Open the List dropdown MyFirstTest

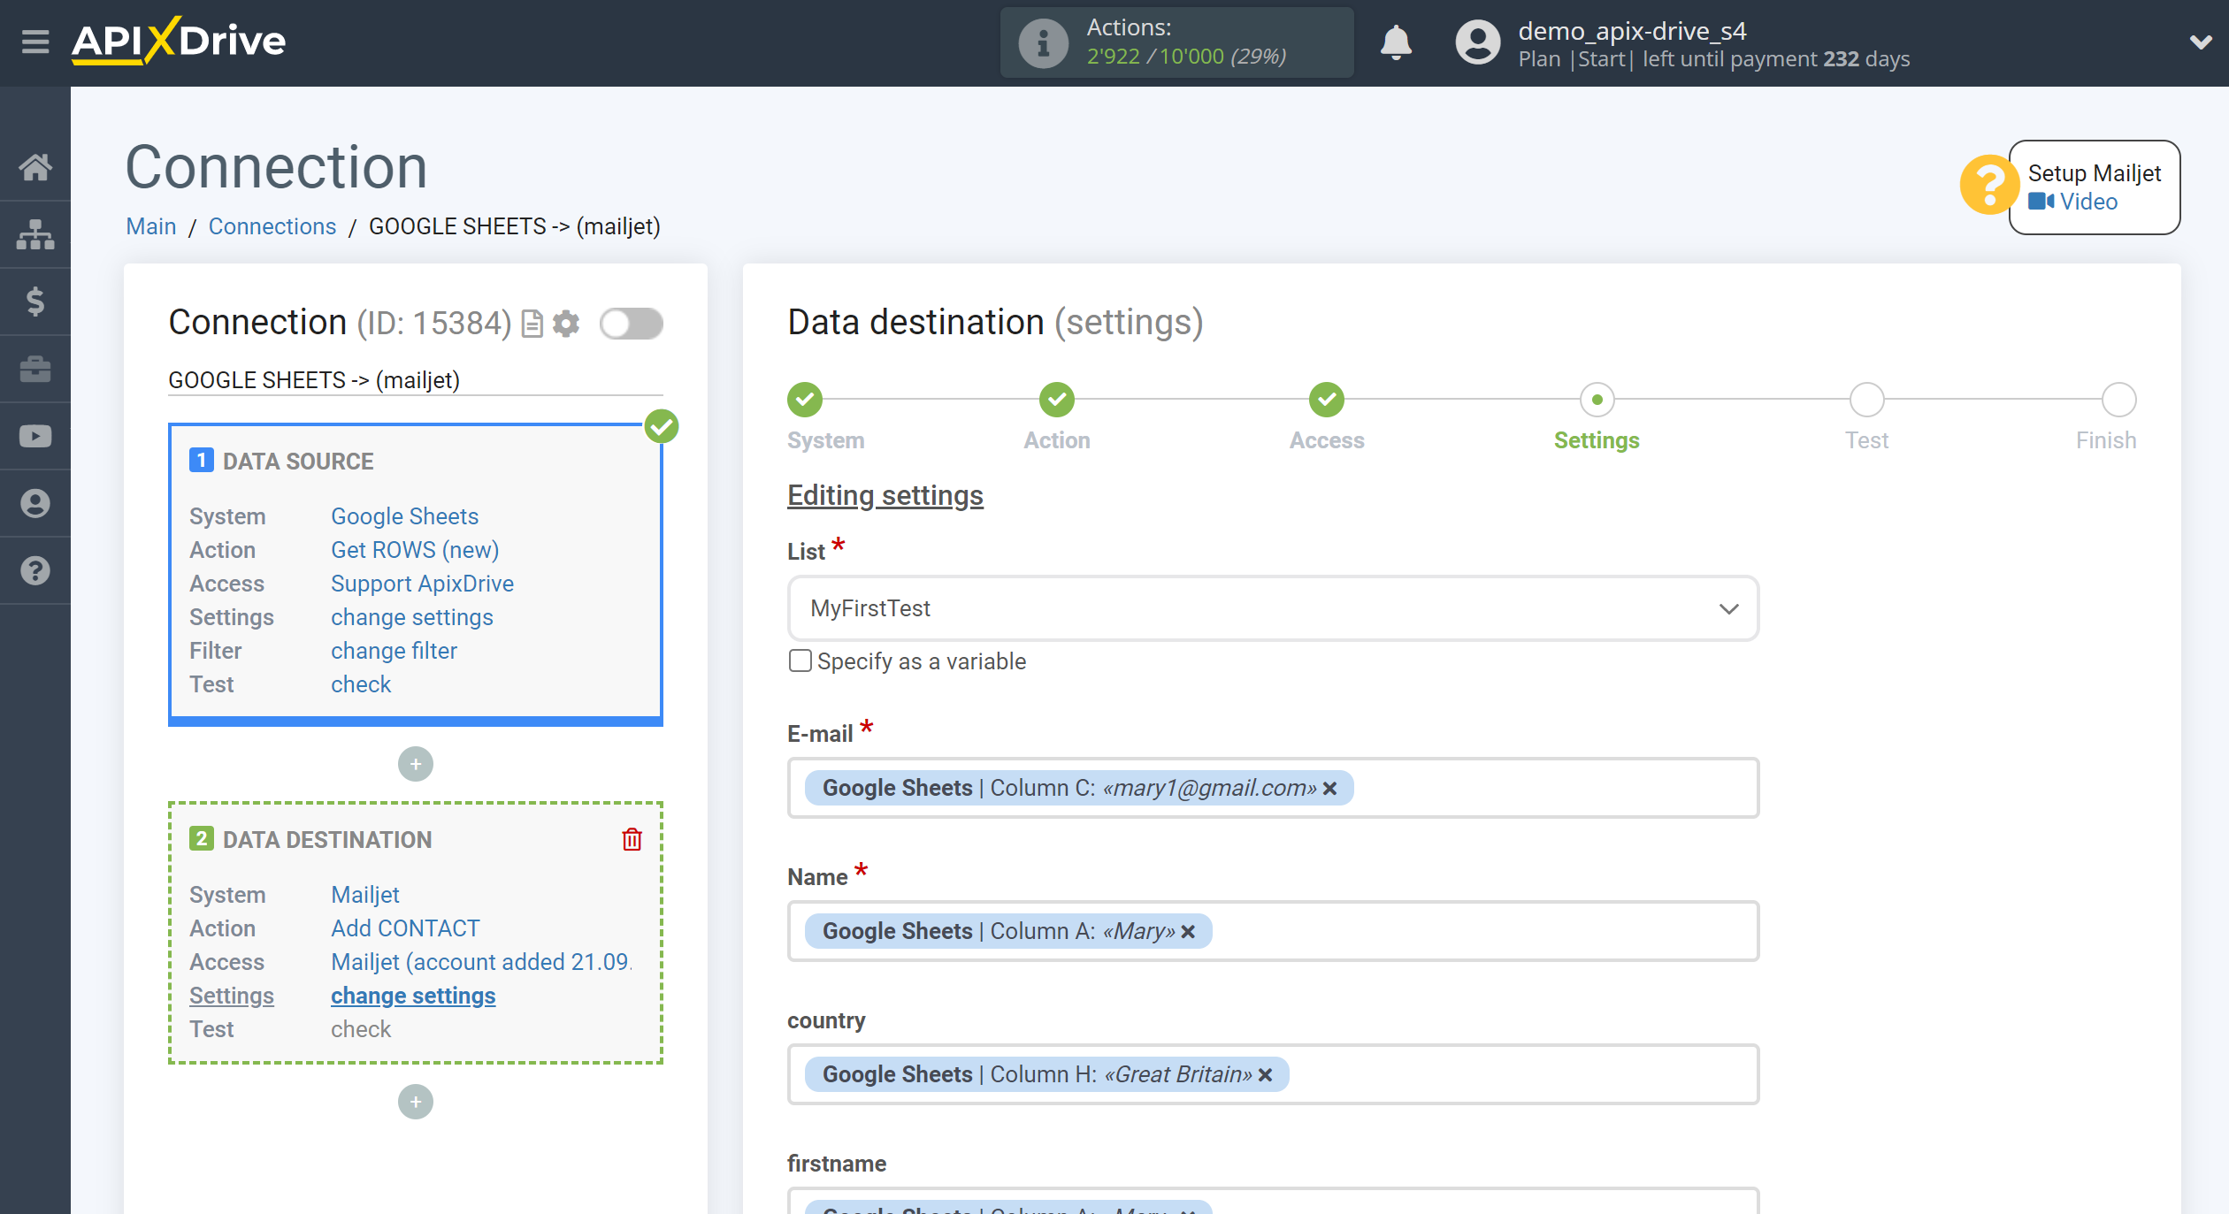tap(1273, 608)
